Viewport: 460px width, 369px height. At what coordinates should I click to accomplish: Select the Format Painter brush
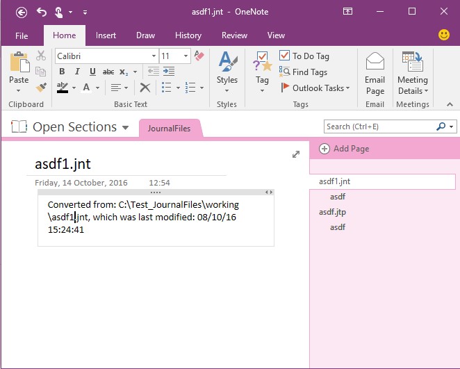point(41,87)
